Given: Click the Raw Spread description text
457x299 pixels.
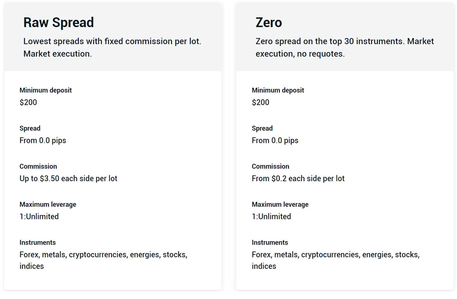Looking at the screenshot, I should (112, 47).
